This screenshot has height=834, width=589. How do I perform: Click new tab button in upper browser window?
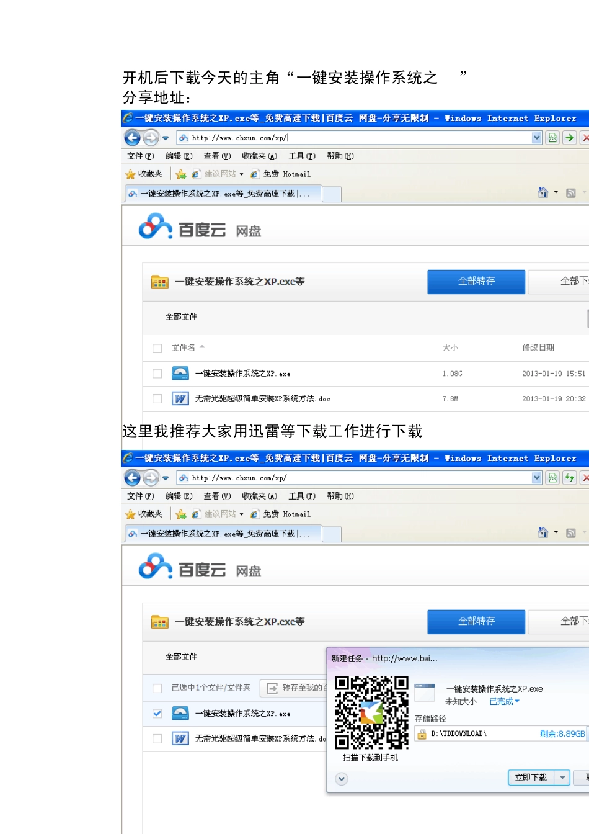coord(332,194)
